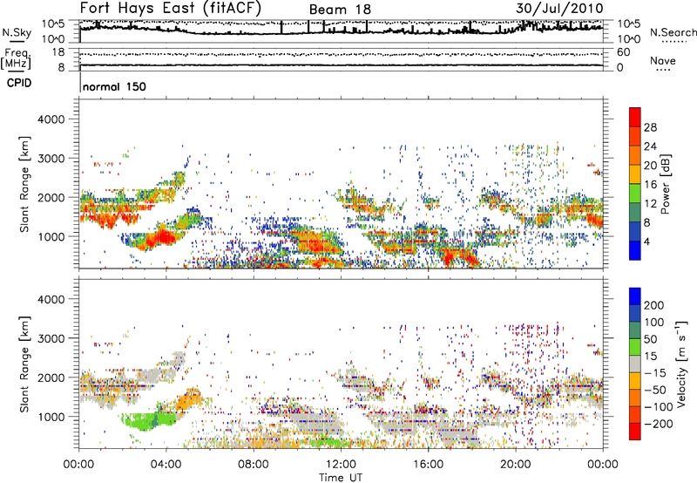Screen dimensions: 697x483
Task: Click "Slant Range [km]" label of velocity panel
Action: (24, 364)
